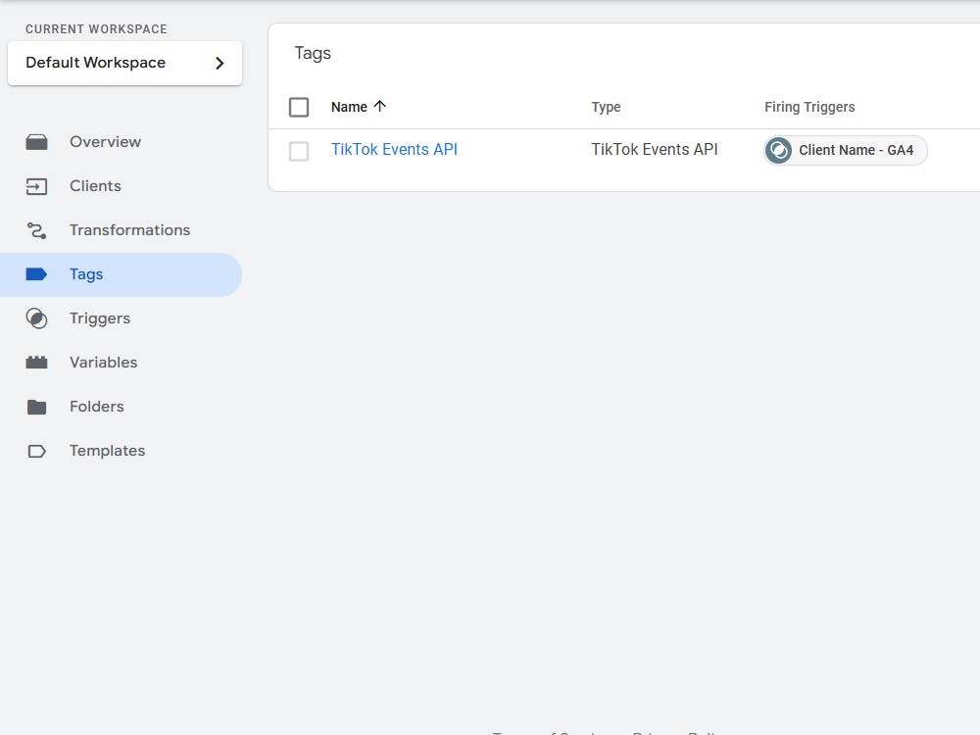Tick the select-all checkbox in header
The width and height of the screenshot is (980, 735).
point(299,107)
